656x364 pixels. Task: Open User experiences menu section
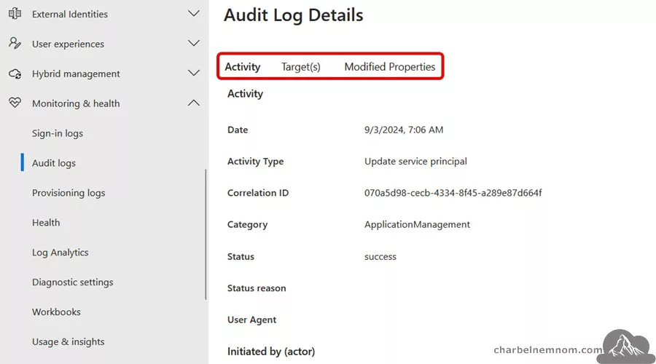coord(69,44)
